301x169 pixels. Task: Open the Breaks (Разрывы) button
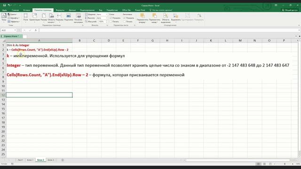tap(59, 18)
